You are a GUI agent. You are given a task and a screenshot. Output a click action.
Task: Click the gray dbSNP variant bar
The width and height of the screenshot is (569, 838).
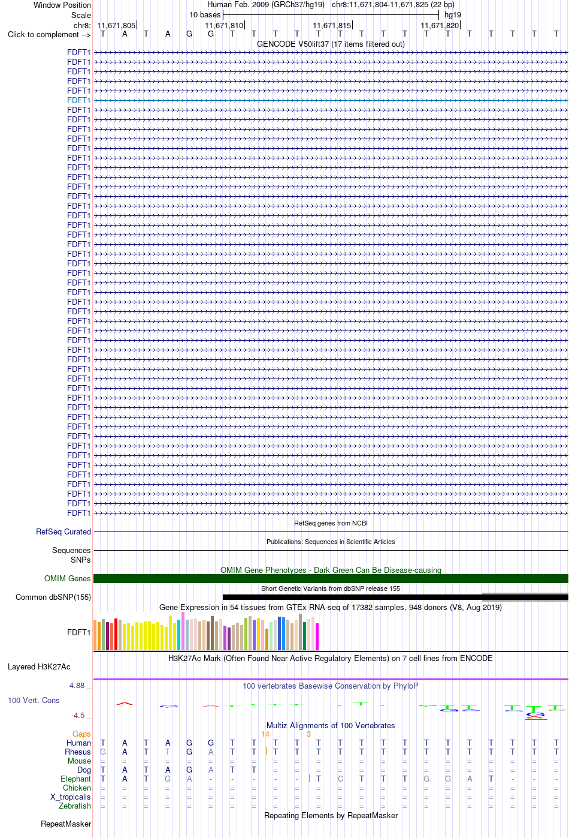click(x=525, y=597)
